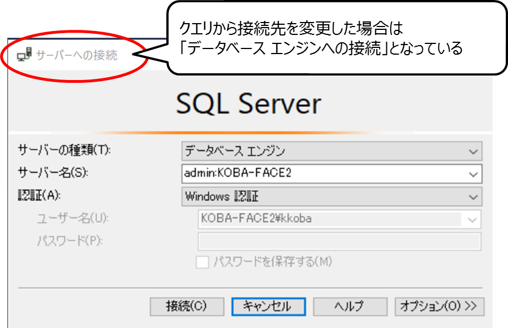Click the サーバーの種類(T): label
508x328 pixels.
pyautogui.click(x=64, y=150)
